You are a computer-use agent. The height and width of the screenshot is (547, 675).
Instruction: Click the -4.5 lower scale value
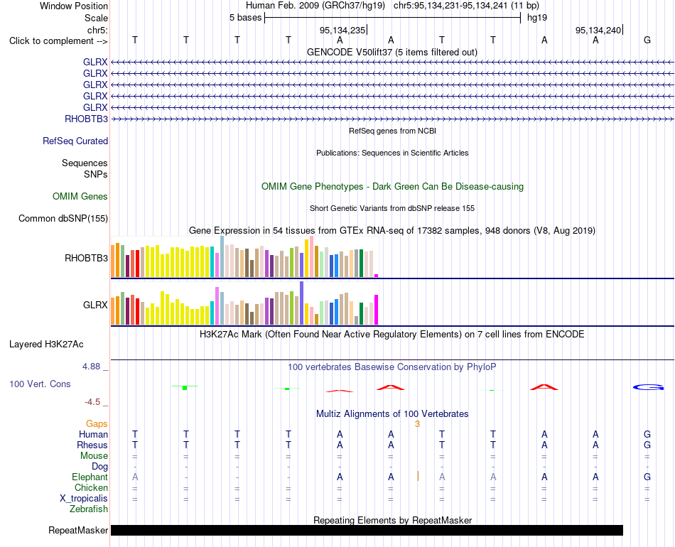[92, 402]
